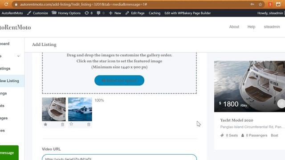Screen dimensions: 285x160
Task: Click the round icon on preview image
Action: [x=281, y=104]
